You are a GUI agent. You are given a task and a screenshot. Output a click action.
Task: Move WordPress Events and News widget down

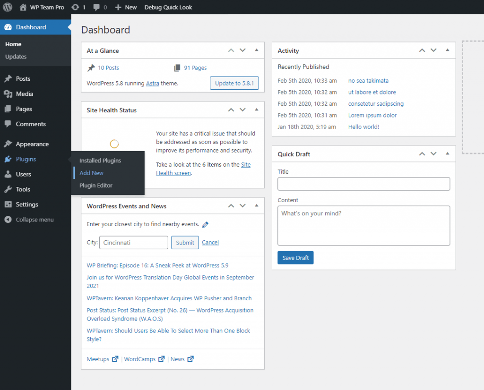(x=242, y=206)
